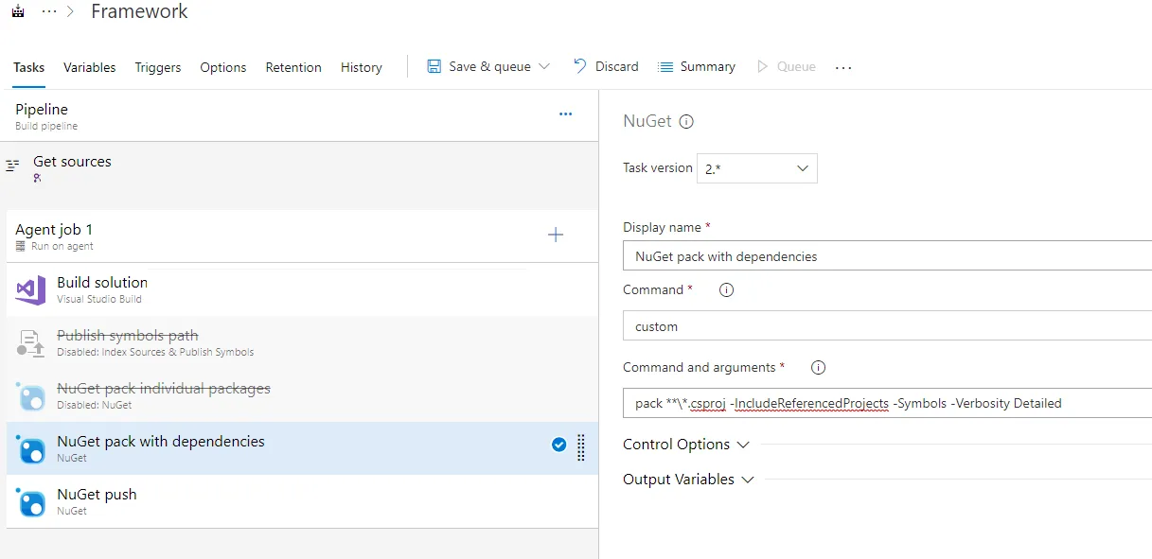This screenshot has height=559, width=1152.
Task: Add a task with Agent job plus icon
Action: click(556, 235)
